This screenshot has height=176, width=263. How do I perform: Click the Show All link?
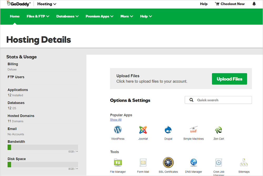(116, 120)
